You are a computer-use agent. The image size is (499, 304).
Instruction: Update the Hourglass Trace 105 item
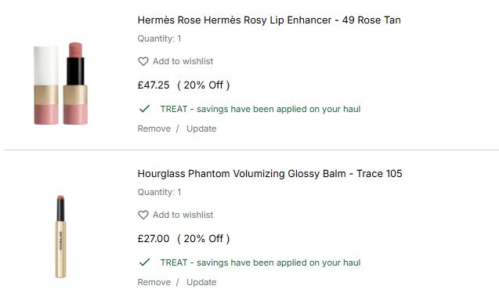201,282
